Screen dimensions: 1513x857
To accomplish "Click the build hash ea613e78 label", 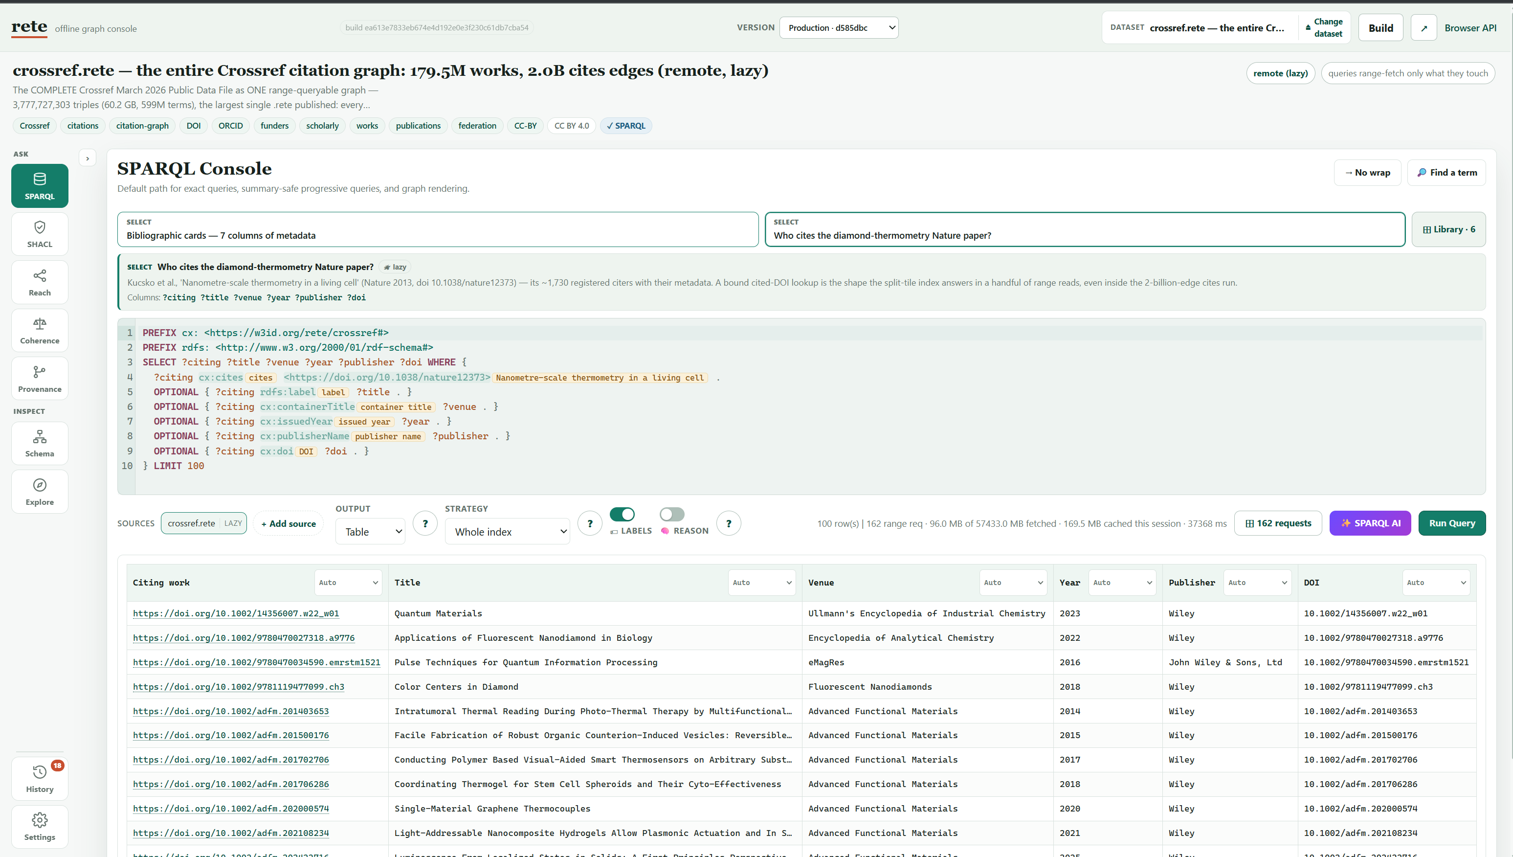I will [437, 28].
